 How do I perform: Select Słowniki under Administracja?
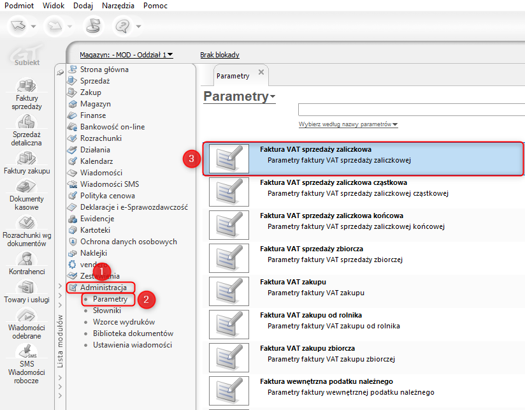pyautogui.click(x=107, y=311)
